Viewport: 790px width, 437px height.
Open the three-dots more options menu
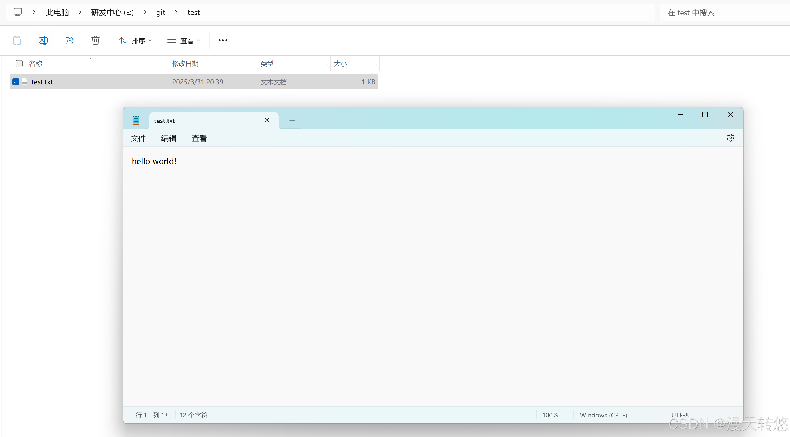[223, 41]
